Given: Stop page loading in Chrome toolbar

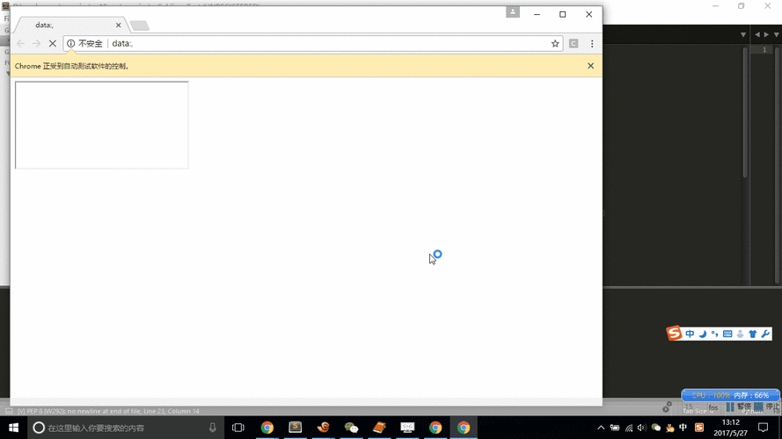Looking at the screenshot, I should point(53,43).
